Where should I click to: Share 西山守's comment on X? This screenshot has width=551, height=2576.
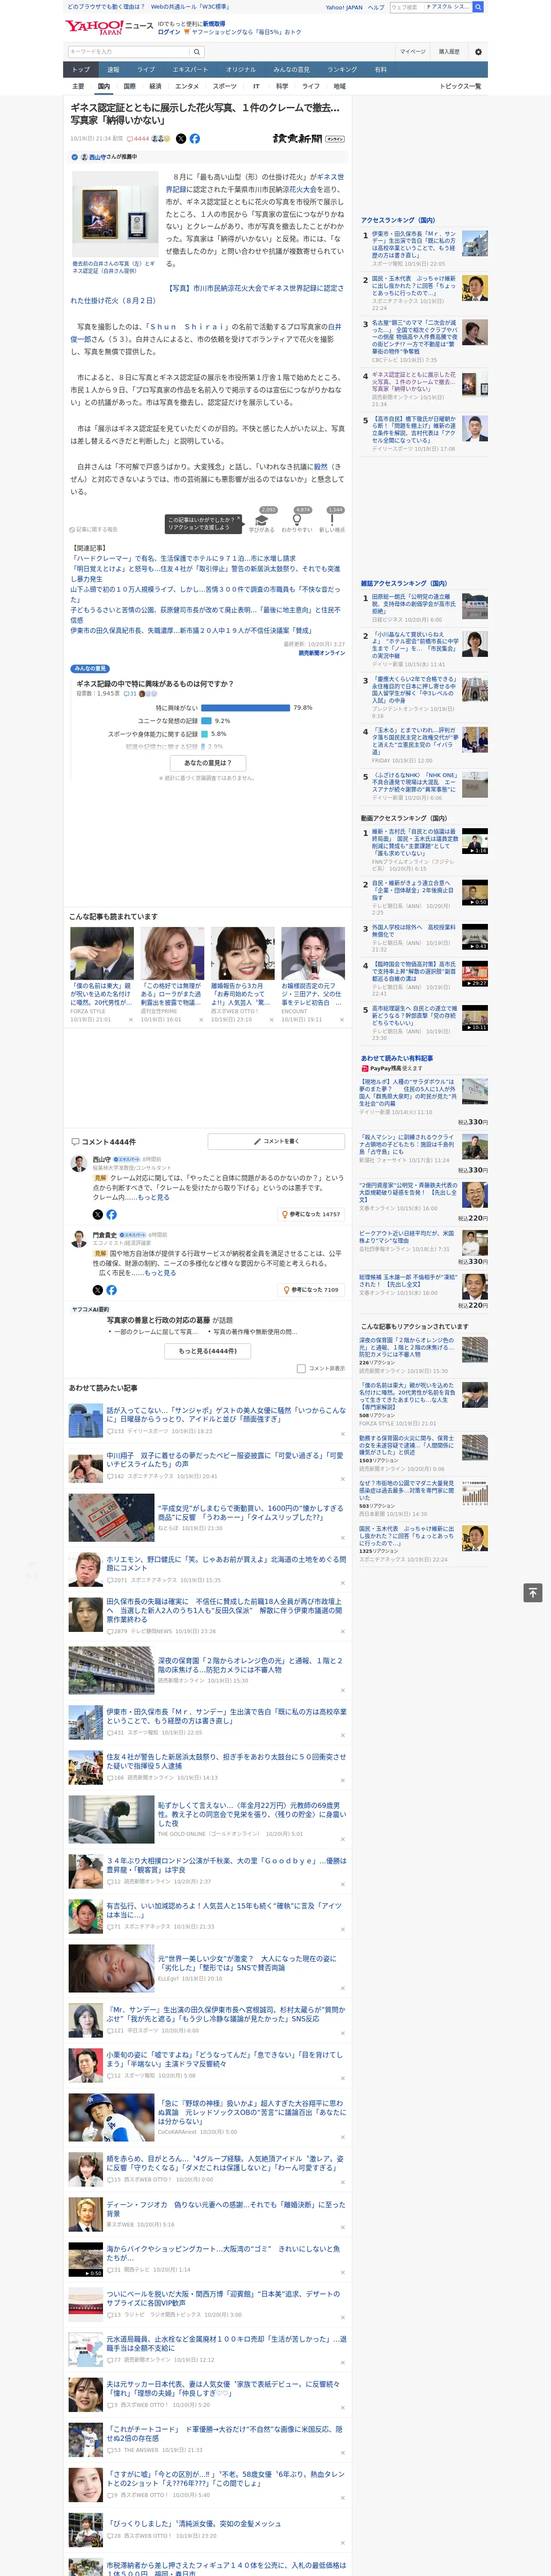click(98, 1214)
